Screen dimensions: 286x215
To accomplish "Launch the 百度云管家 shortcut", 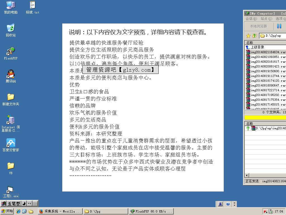I will pos(11,145).
